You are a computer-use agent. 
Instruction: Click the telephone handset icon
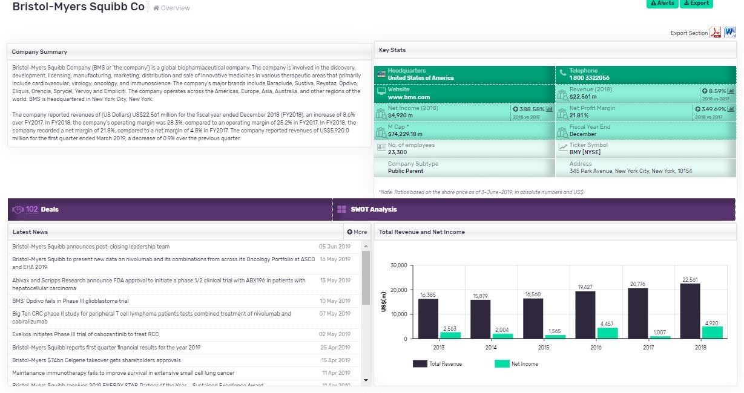tap(563, 73)
